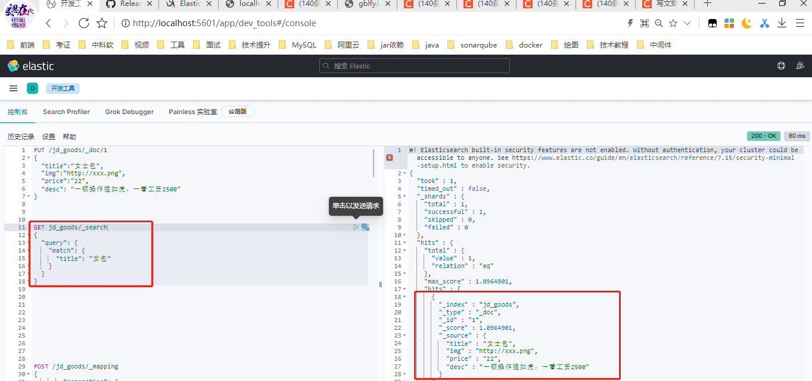Open 帮助 help link
This screenshot has height=381, width=812.
click(x=69, y=137)
